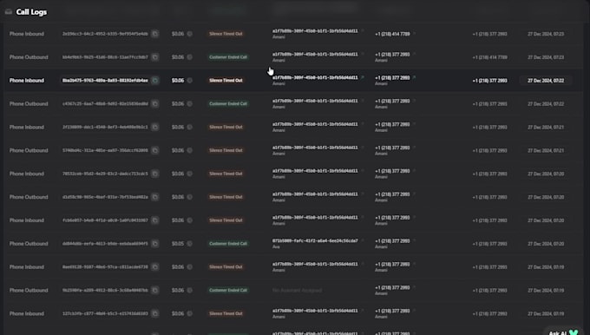Click Customer Ended Call badge for call dd84dd6b
590x335 pixels.
[x=228, y=244]
